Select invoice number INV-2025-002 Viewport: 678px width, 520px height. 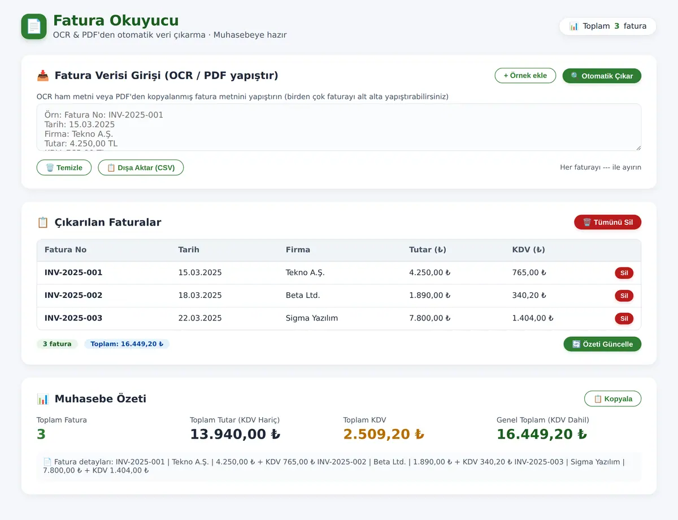(x=73, y=295)
